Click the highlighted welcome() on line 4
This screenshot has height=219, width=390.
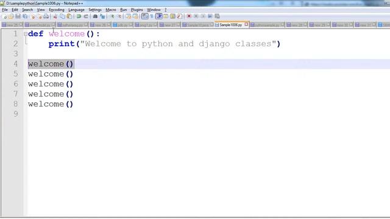tap(51, 64)
